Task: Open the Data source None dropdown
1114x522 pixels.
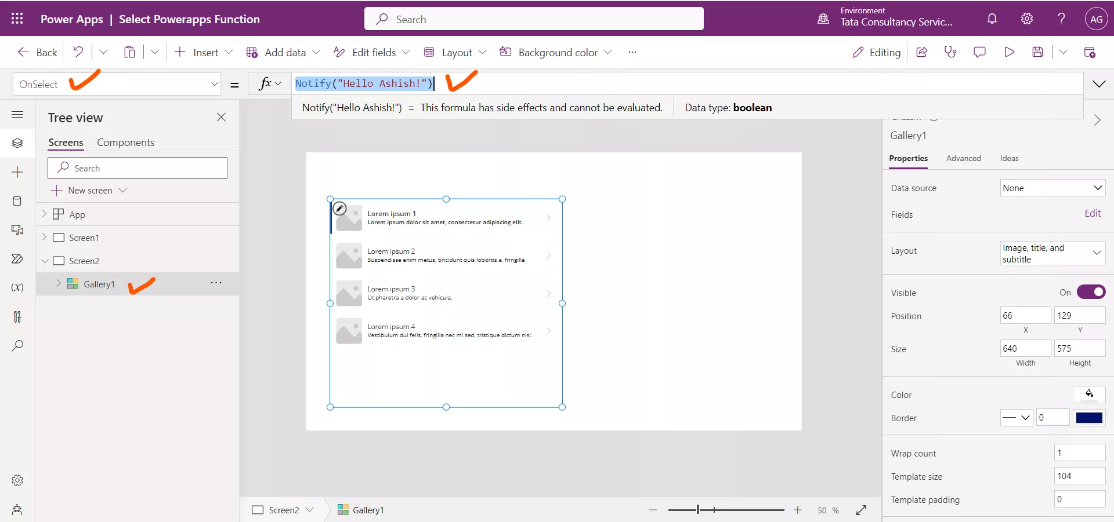Action: point(1052,188)
